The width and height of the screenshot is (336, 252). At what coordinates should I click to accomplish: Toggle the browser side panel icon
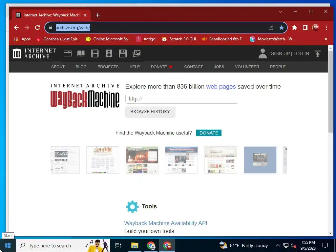[x=305, y=28]
